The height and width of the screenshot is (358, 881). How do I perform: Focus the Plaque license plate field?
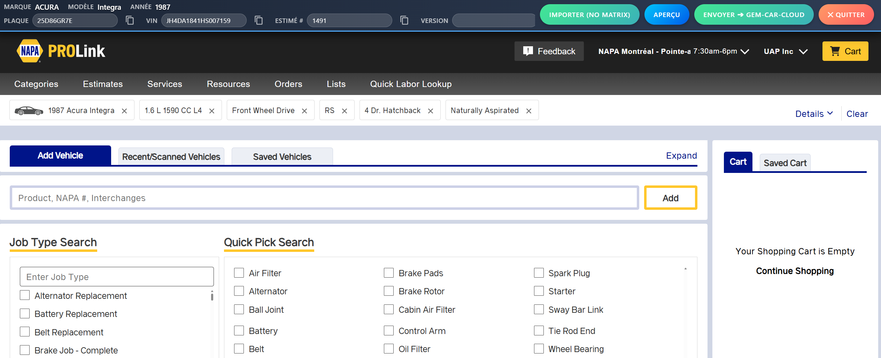[75, 21]
